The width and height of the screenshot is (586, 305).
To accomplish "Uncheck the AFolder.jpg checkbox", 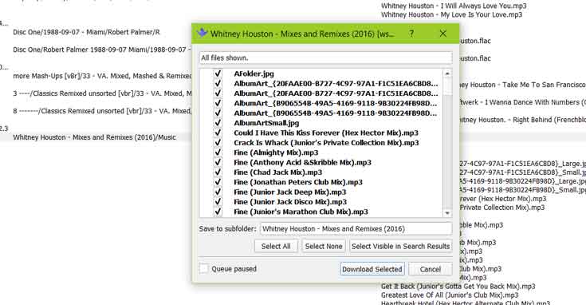I will 218,73.
